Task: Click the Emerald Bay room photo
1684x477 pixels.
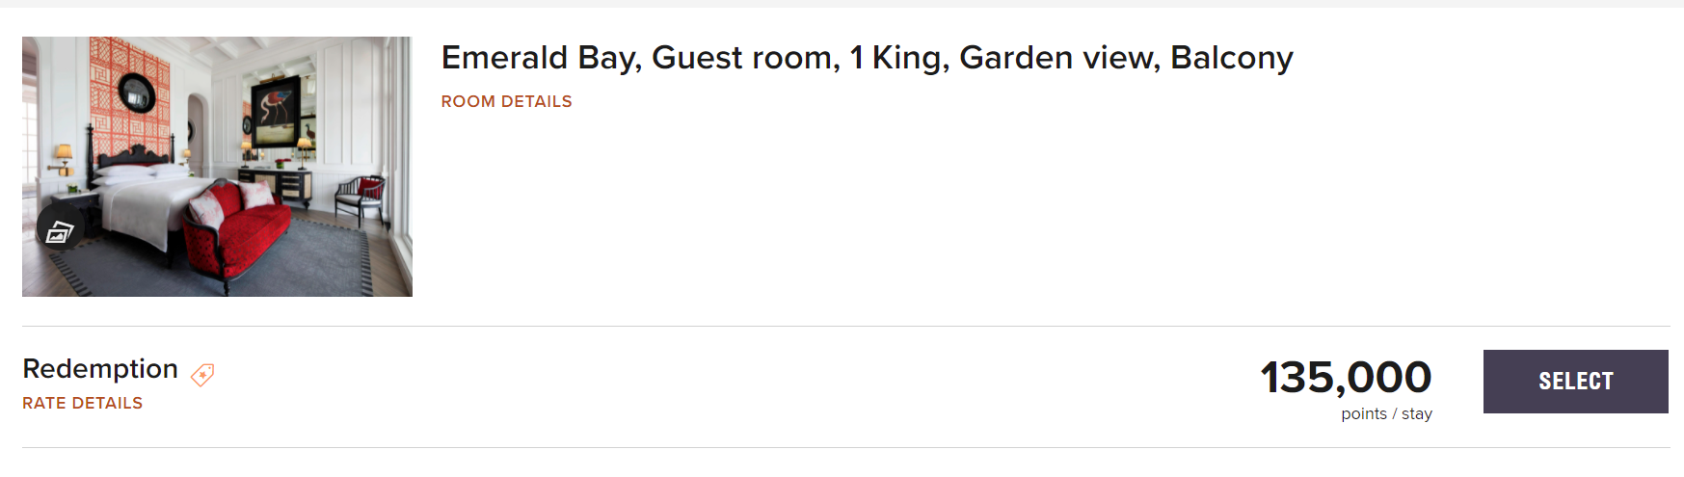Action: pyautogui.click(x=217, y=166)
